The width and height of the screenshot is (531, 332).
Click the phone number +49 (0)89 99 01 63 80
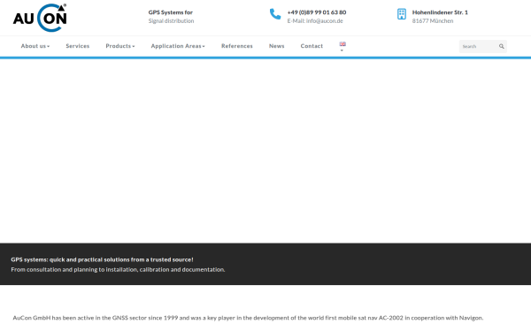(317, 12)
